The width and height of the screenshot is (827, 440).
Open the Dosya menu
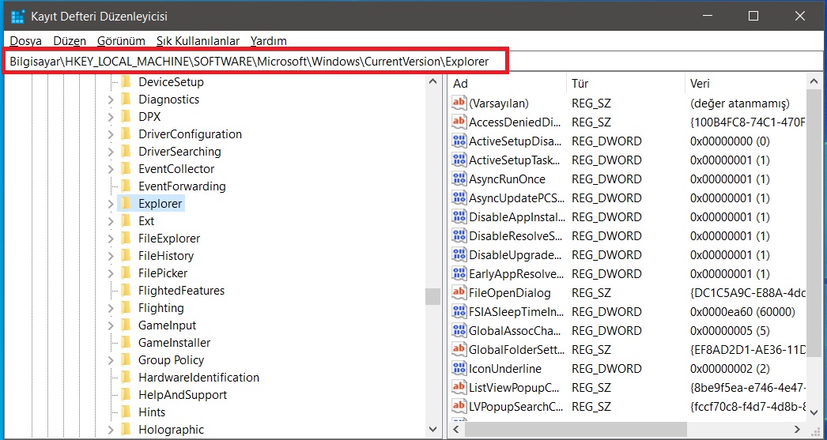click(25, 40)
